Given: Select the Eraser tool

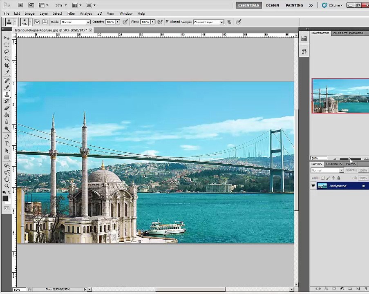Looking at the screenshot, I should [7, 108].
